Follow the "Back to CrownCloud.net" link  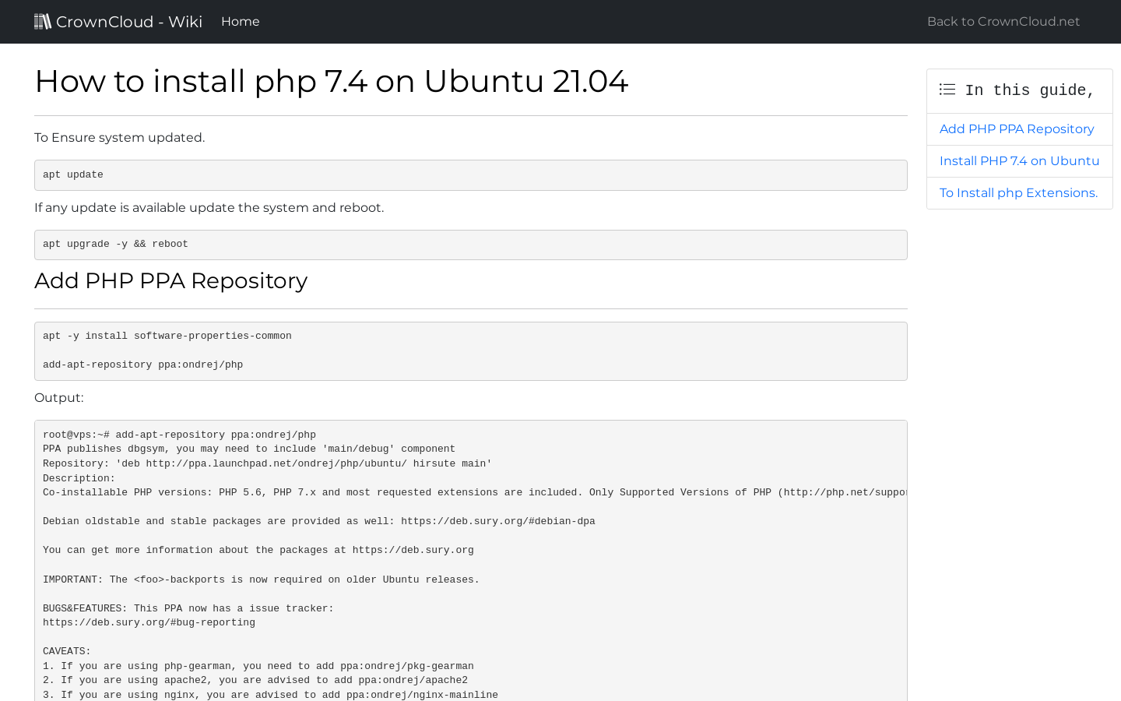(1003, 21)
